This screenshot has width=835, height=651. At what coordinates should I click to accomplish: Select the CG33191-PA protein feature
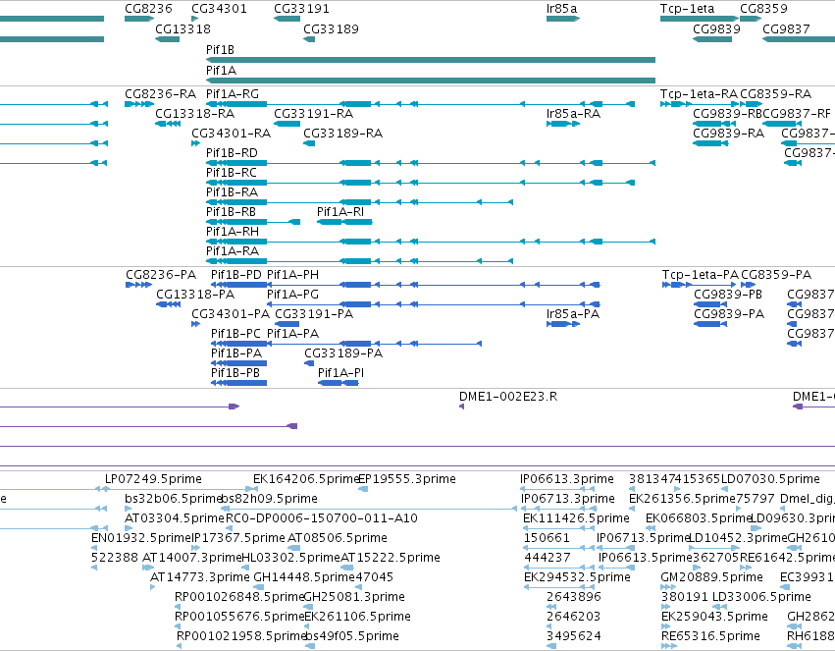287,324
